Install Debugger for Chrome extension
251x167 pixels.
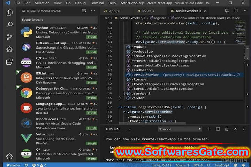pyautogui.click(x=92, y=98)
